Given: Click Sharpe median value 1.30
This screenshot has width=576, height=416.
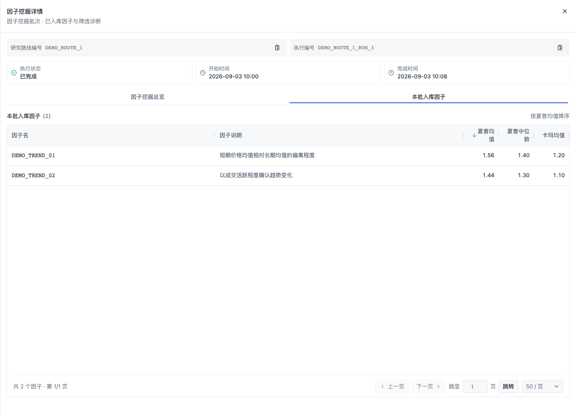Looking at the screenshot, I should click(524, 175).
